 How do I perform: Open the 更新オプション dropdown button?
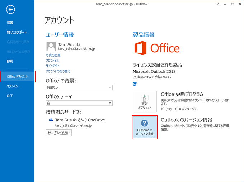(x=145, y=102)
